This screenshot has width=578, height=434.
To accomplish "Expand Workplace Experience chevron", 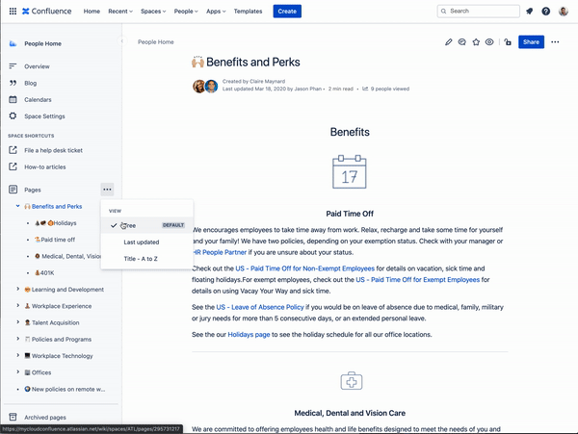I will [17, 305].
